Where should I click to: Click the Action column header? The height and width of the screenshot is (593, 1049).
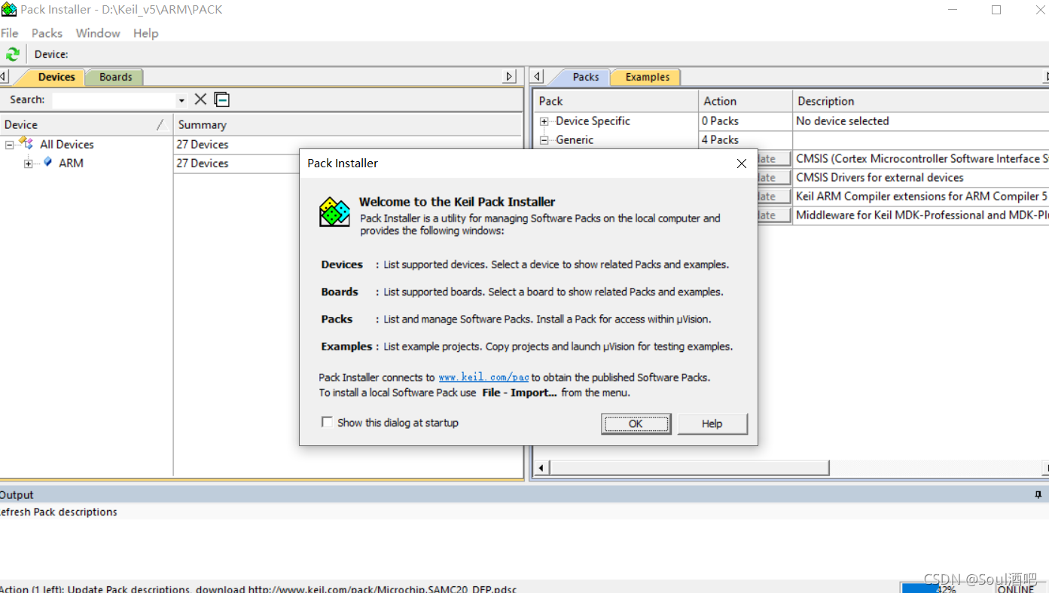(746, 101)
